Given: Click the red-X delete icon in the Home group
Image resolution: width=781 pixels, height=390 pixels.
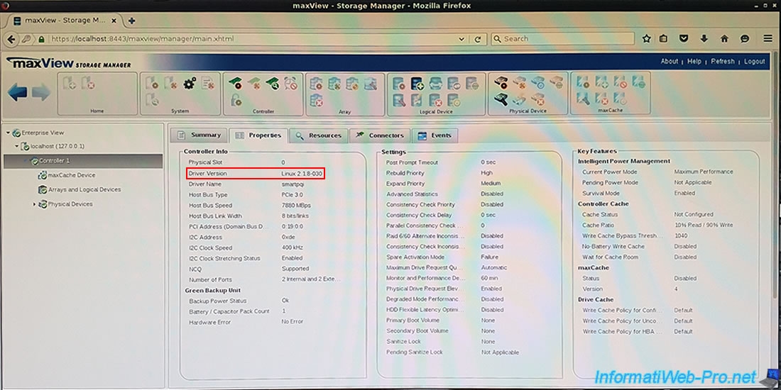Looking at the screenshot, I should (x=87, y=83).
